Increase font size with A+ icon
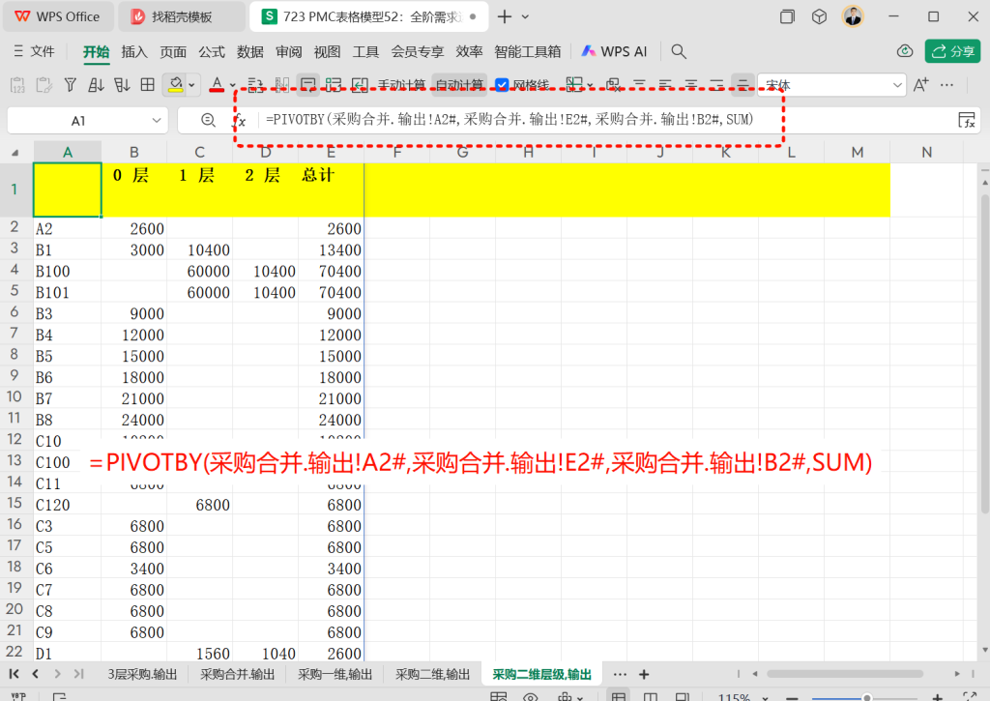Image resolution: width=990 pixels, height=701 pixels. tap(920, 85)
